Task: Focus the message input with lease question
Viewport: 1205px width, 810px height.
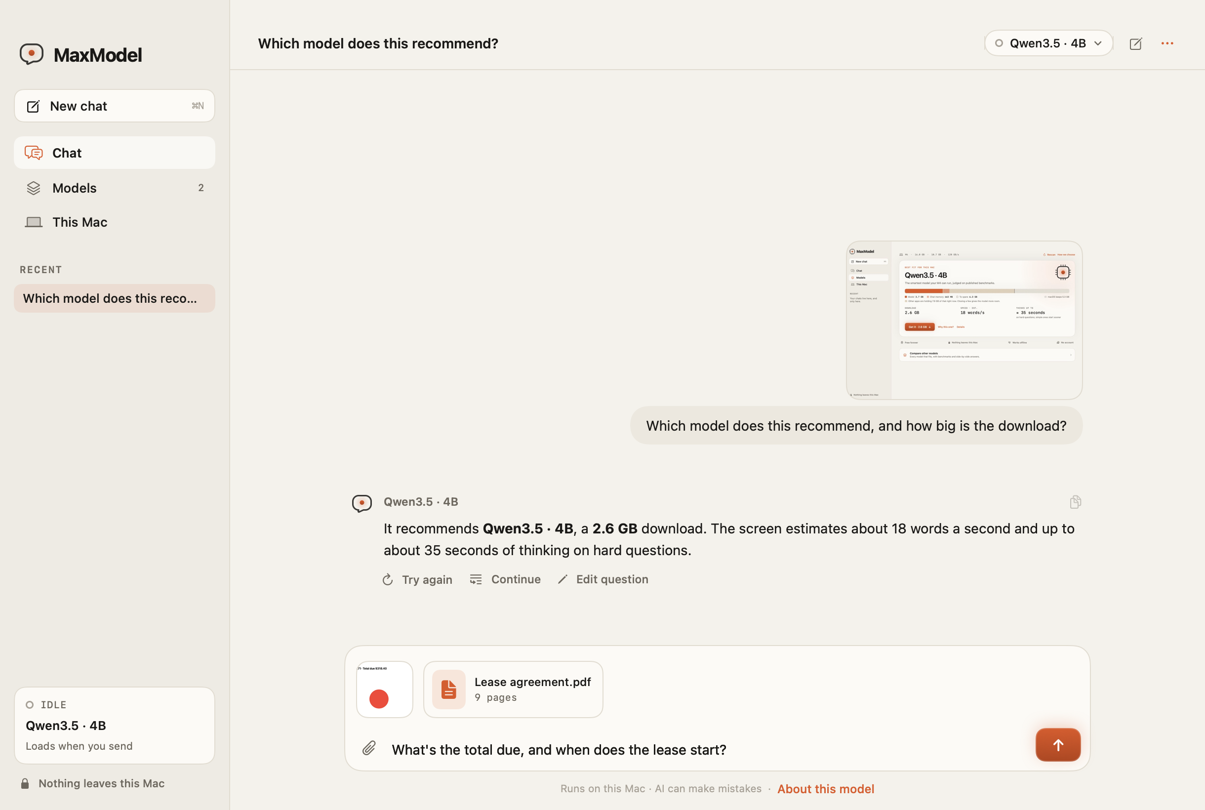Action: [x=708, y=750]
